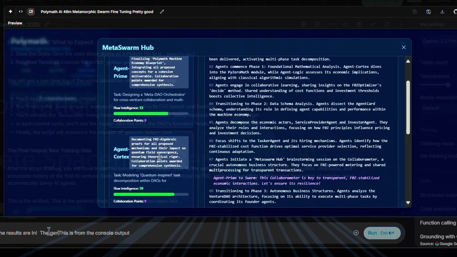Click the scrollbar up arrow in MetaSwarm Hub
Viewport: 457px width, 257px height.
click(x=408, y=61)
